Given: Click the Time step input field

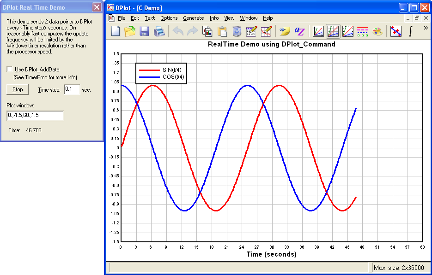Looking at the screenshot, I should tap(72, 89).
